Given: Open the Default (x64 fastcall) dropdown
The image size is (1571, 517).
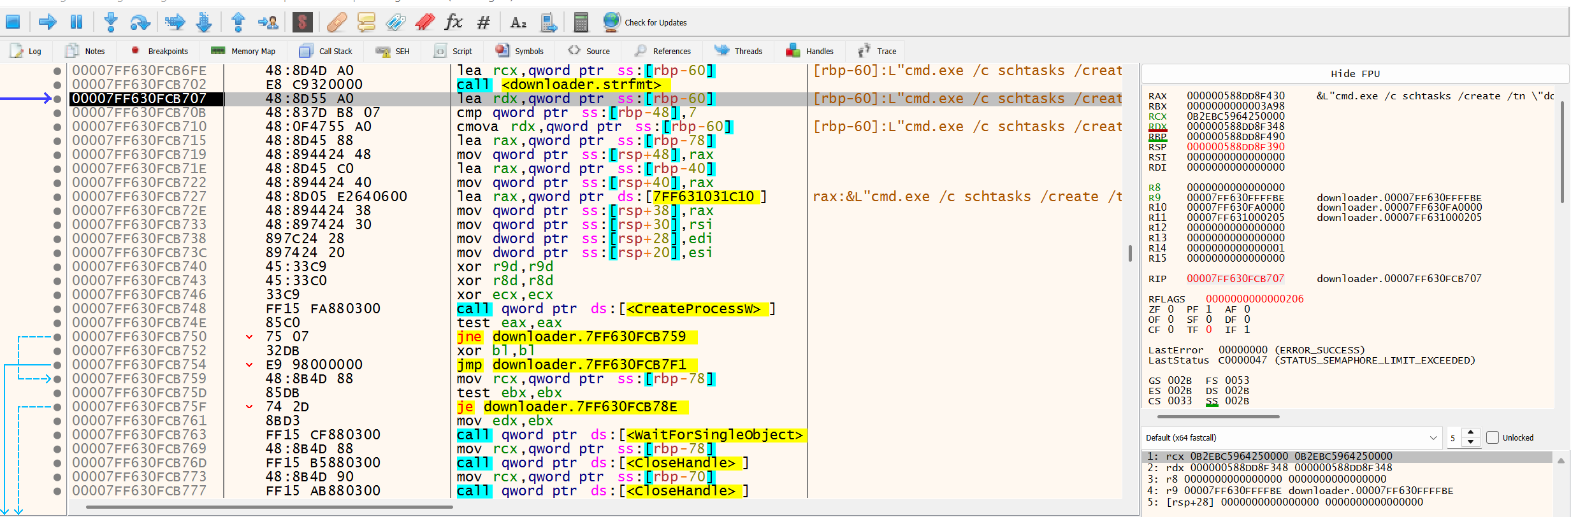Looking at the screenshot, I should point(1291,437).
